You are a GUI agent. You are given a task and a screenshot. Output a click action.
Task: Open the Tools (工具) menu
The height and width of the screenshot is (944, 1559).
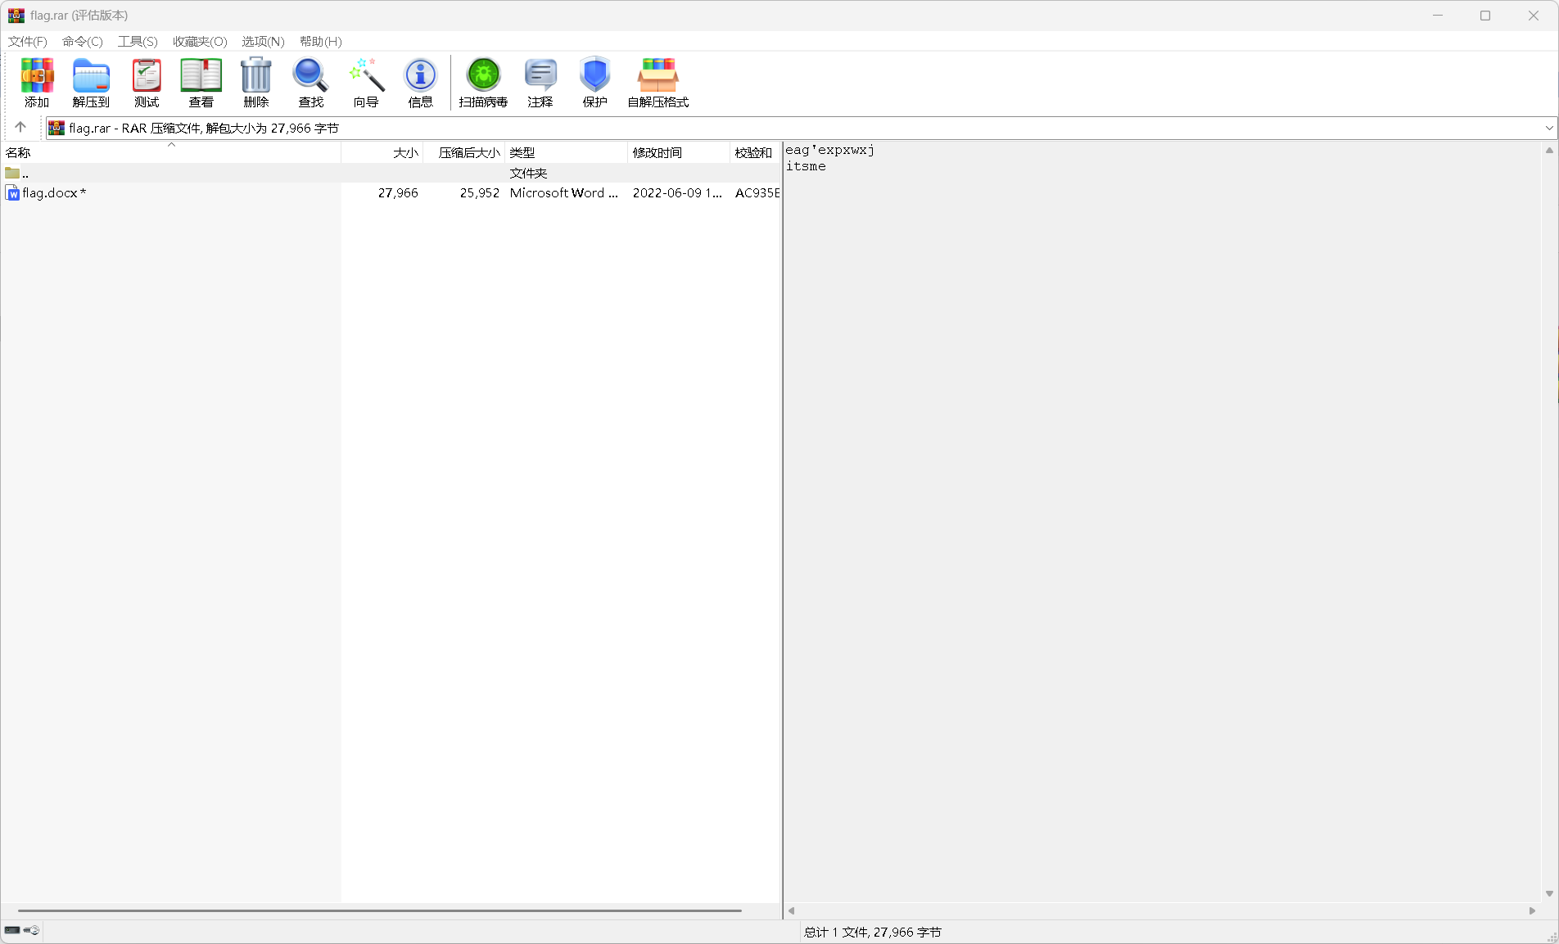(138, 41)
